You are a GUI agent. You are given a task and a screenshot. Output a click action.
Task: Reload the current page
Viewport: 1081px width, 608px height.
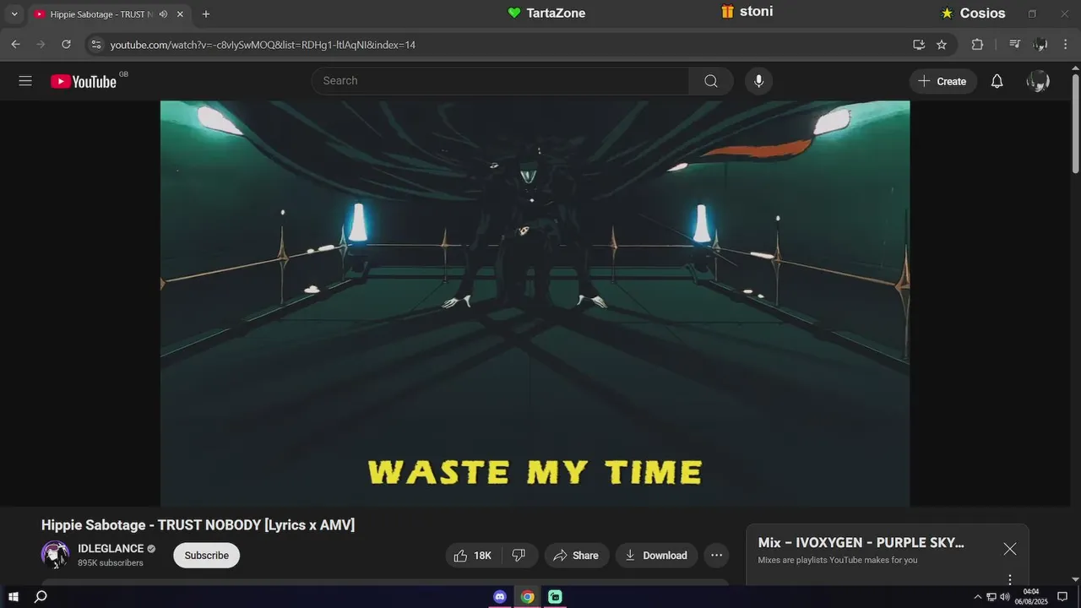67,45
